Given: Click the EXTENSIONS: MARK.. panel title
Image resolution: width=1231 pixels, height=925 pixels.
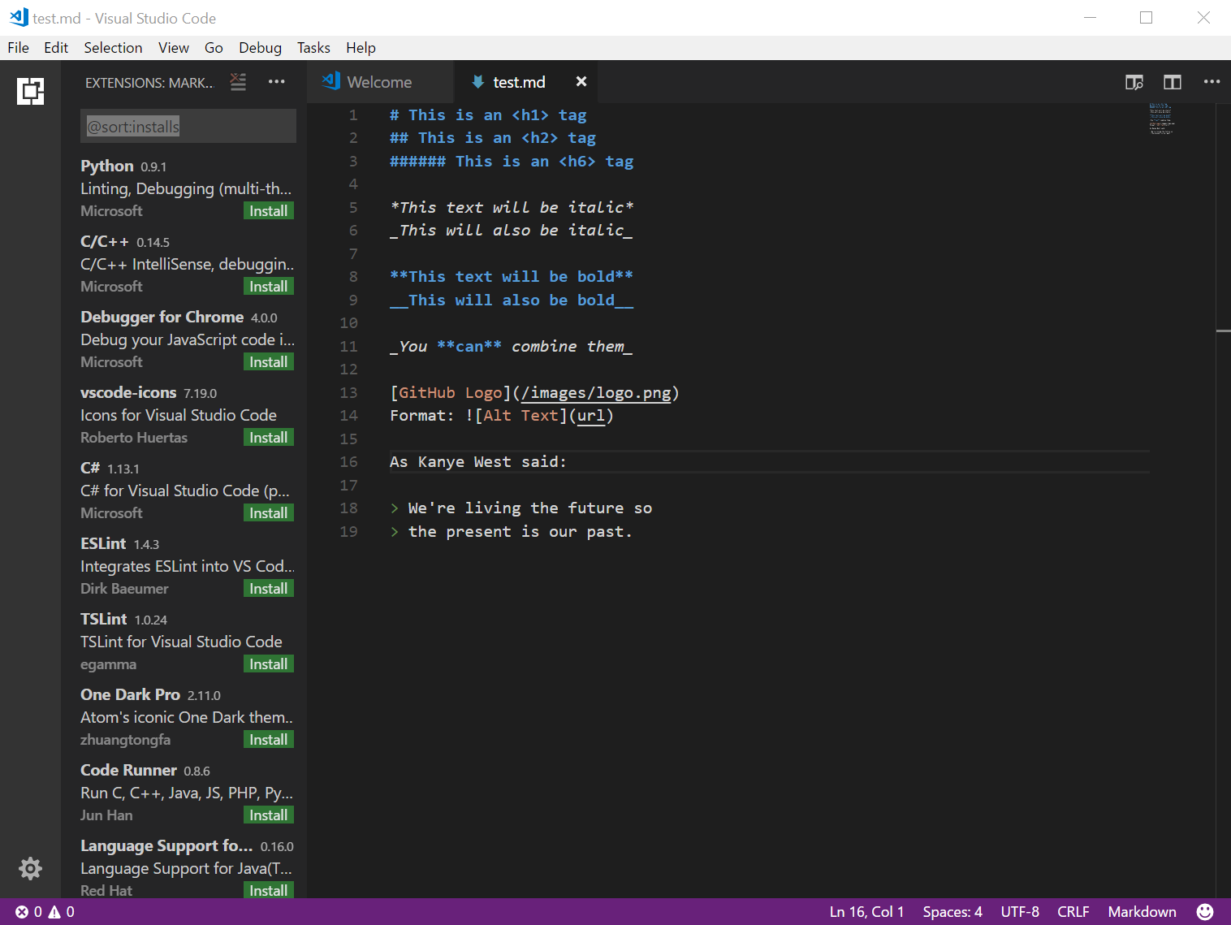Looking at the screenshot, I should point(149,83).
